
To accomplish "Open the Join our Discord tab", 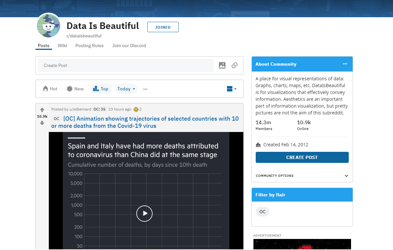I will pyautogui.click(x=129, y=46).
